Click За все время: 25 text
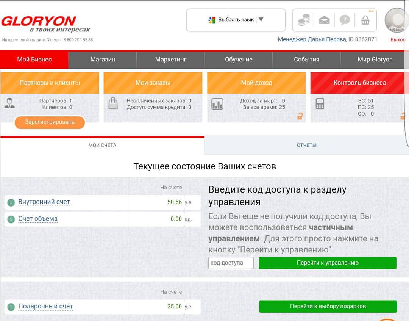 click(264, 107)
